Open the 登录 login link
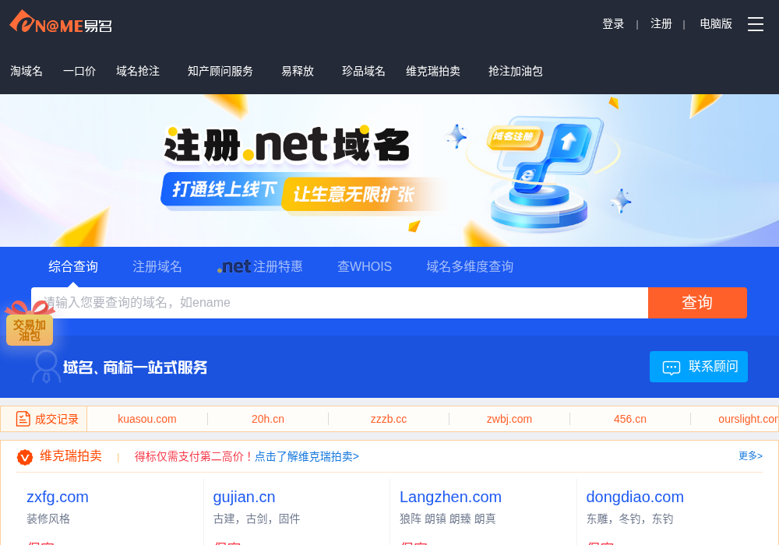The height and width of the screenshot is (545, 779). (612, 24)
